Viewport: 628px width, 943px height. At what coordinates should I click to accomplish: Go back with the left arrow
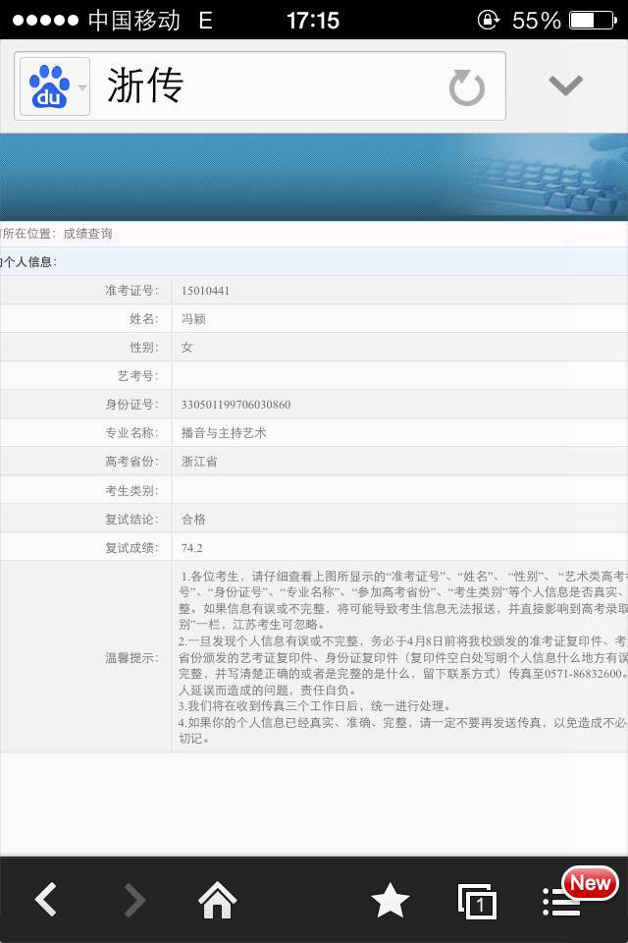click(x=46, y=900)
